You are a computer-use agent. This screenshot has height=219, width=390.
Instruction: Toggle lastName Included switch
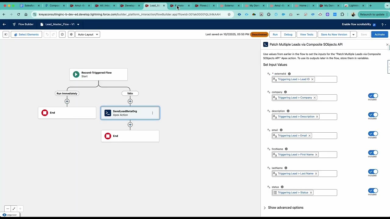point(373,172)
